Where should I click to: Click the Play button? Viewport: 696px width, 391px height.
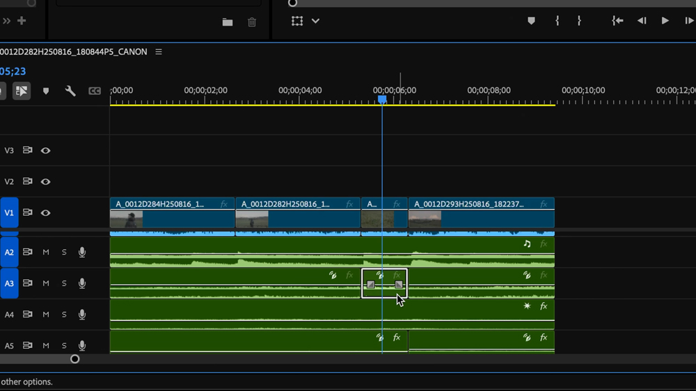(x=665, y=21)
